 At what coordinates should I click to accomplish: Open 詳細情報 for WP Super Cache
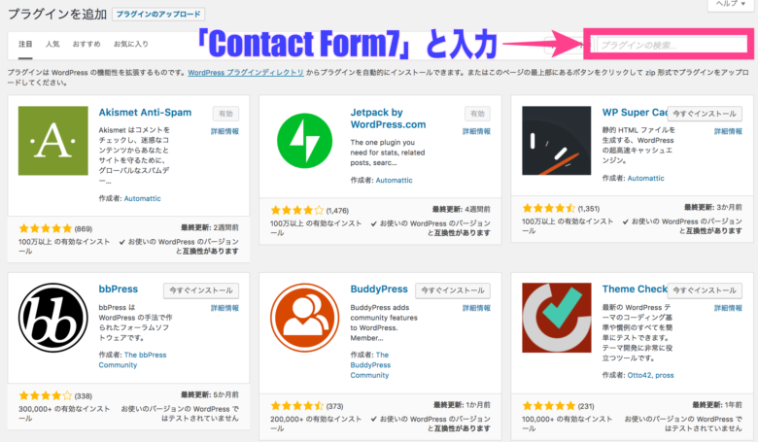[728, 131]
